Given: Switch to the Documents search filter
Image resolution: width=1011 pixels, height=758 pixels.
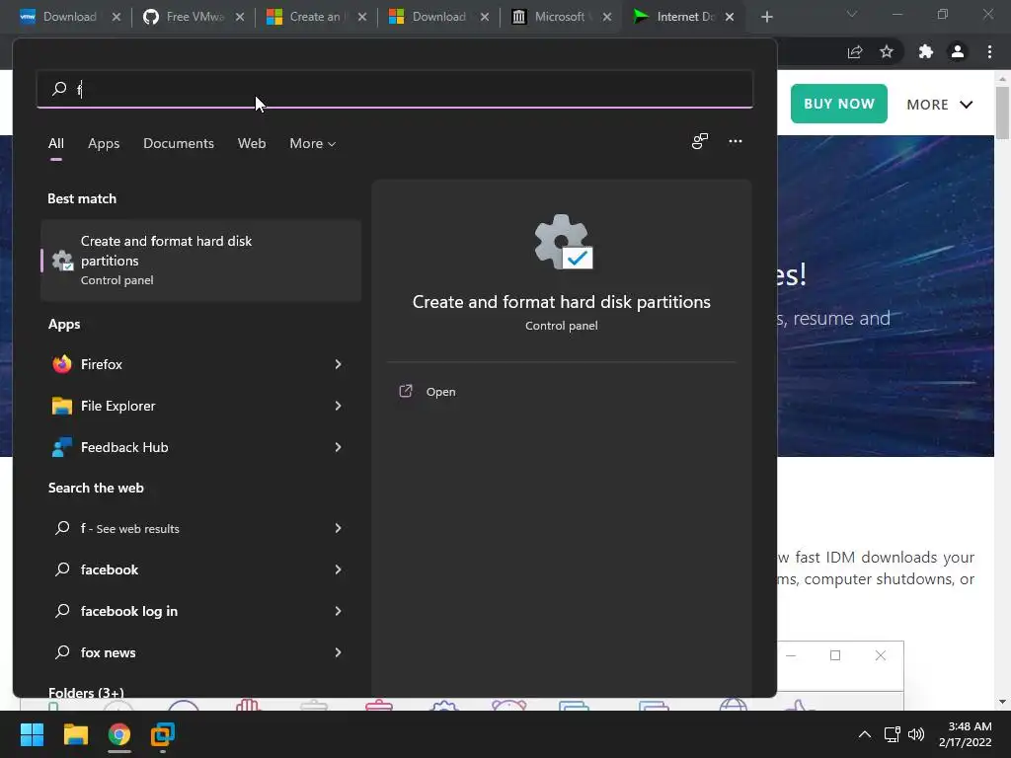Looking at the screenshot, I should pos(179,143).
